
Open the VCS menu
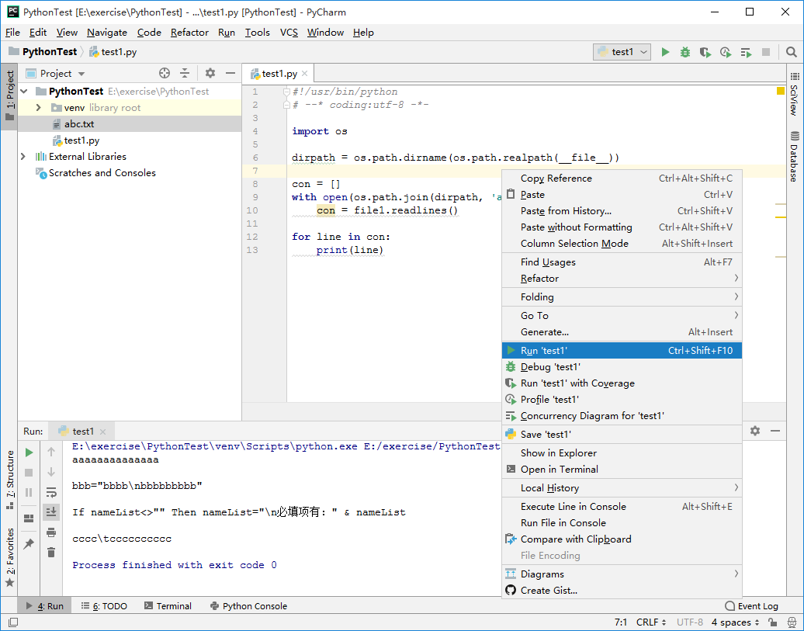(x=289, y=33)
